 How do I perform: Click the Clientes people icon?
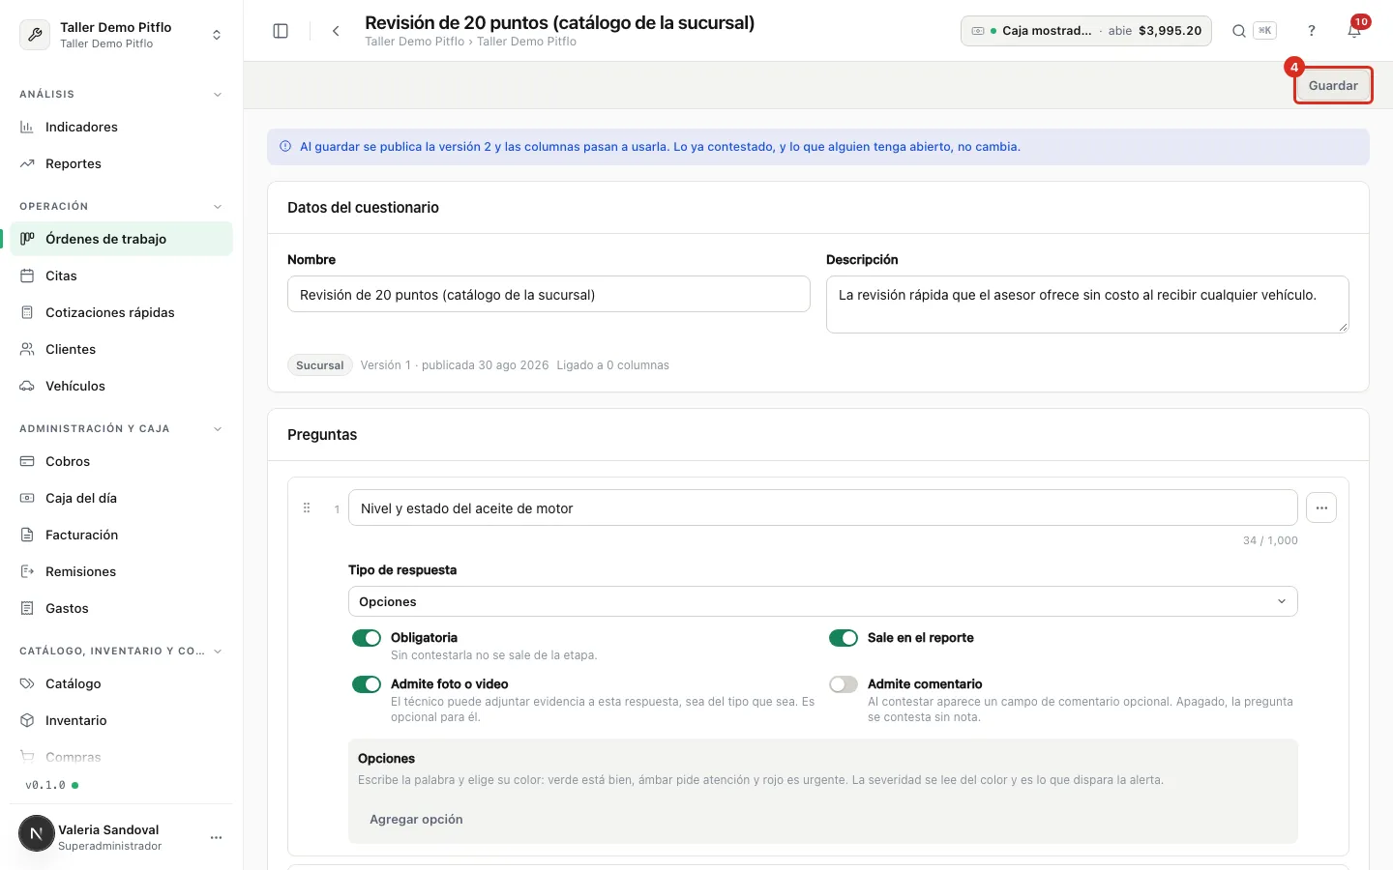coord(27,349)
